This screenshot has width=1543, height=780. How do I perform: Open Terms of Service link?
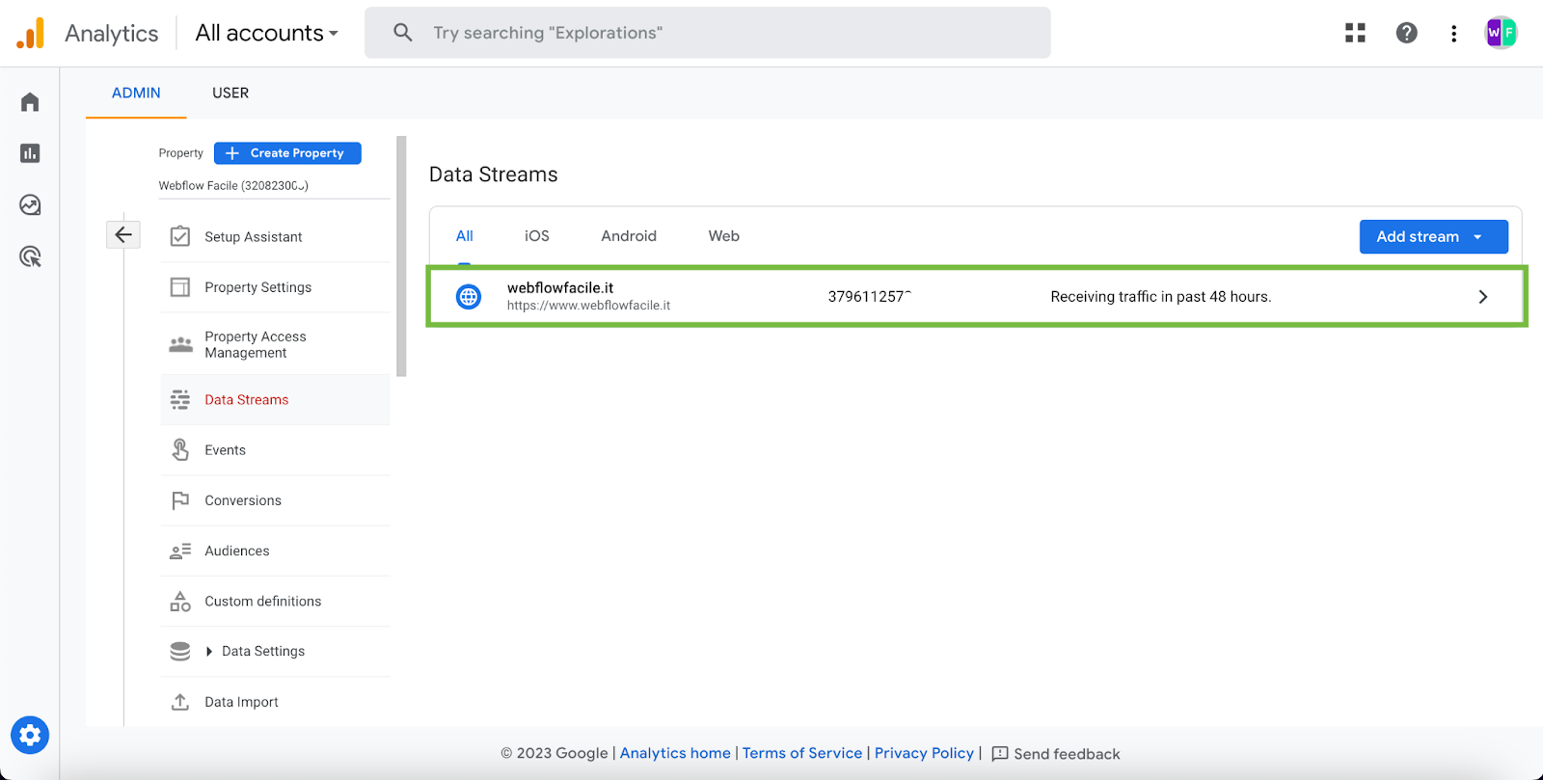point(802,753)
